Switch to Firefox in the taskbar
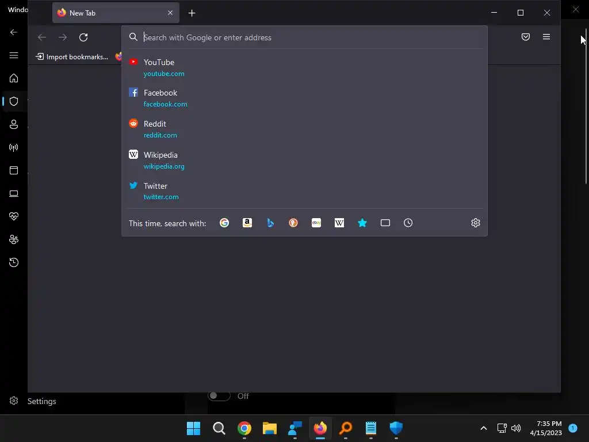589x442 pixels. point(320,428)
